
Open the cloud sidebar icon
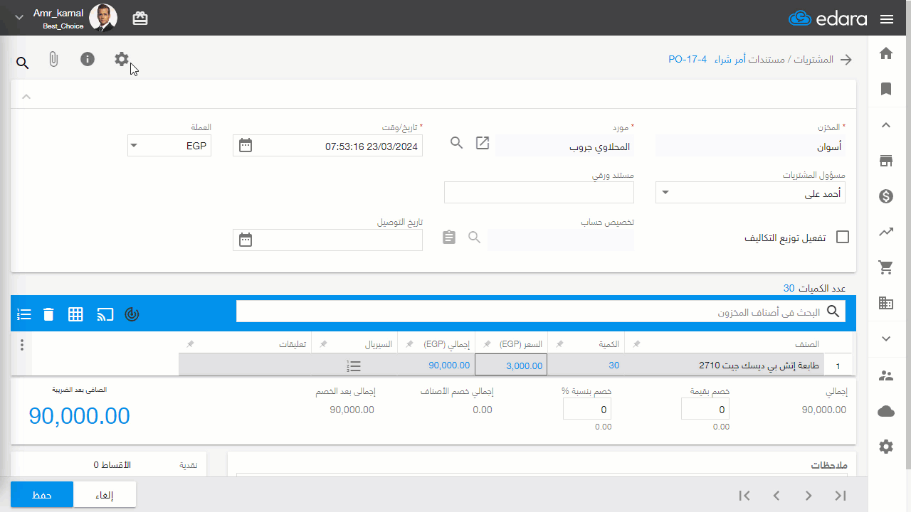click(x=886, y=411)
